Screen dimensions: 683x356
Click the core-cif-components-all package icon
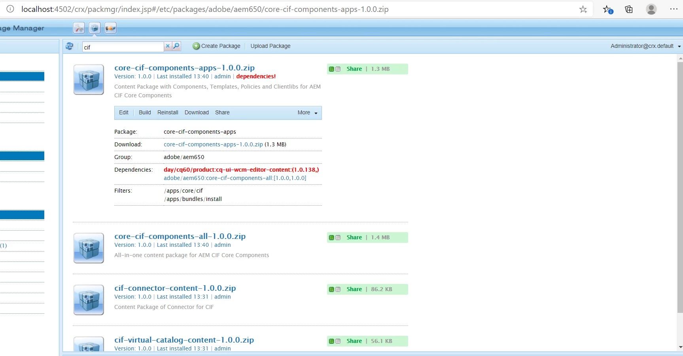point(89,248)
